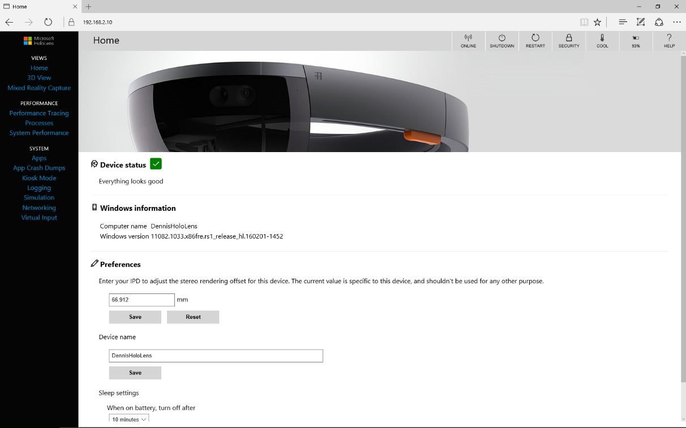Open the Help question mark icon
This screenshot has width=686, height=428.
click(669, 41)
